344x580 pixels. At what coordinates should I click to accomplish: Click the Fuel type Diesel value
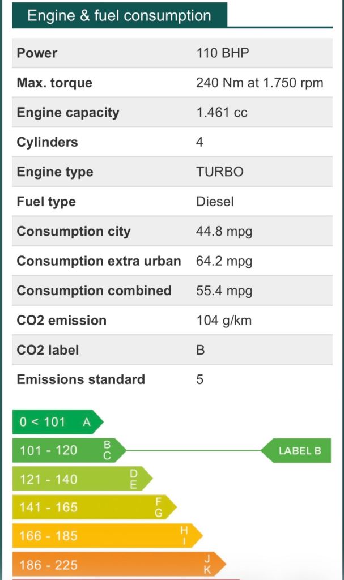coord(215,202)
